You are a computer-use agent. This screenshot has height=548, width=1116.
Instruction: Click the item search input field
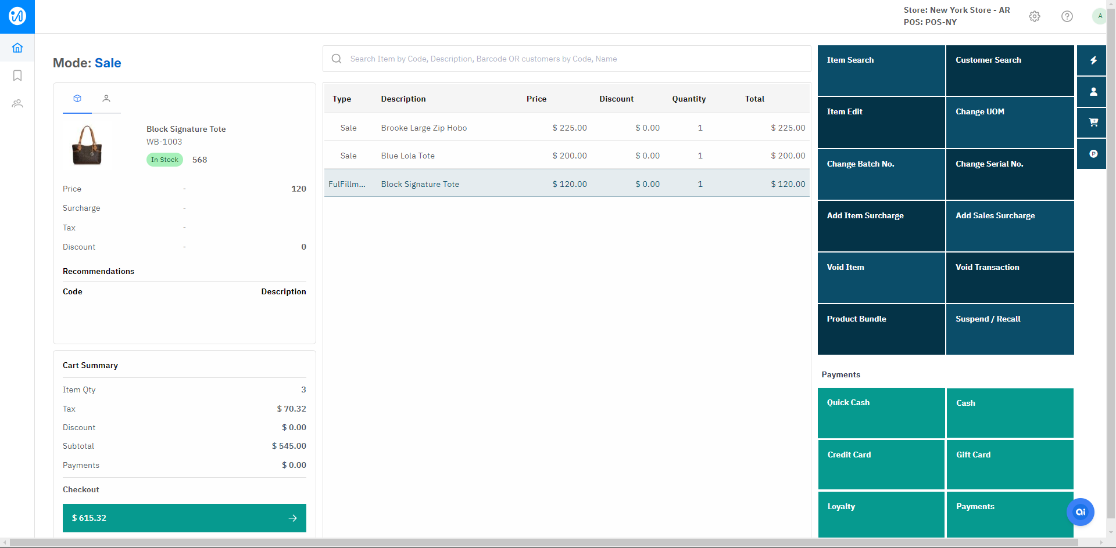tap(575, 59)
